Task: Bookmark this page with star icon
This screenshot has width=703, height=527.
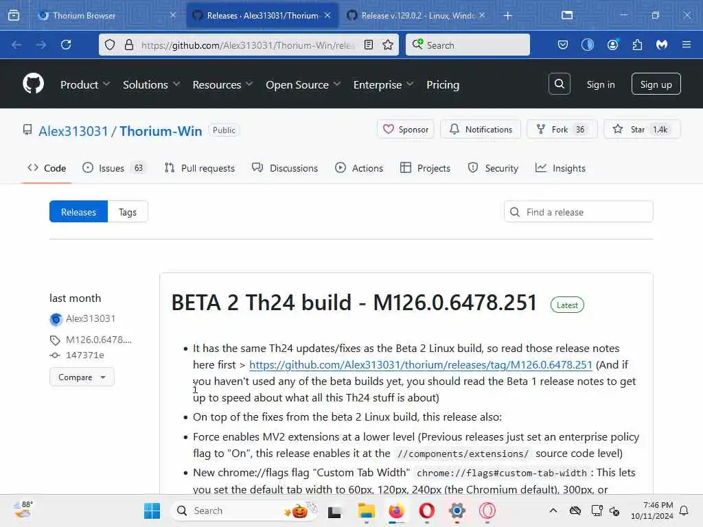Action: (x=388, y=45)
